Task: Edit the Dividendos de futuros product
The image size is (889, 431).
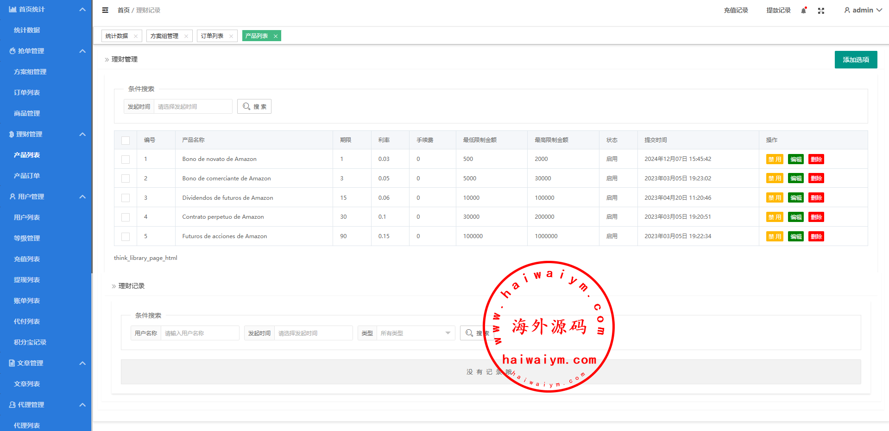Action: point(795,198)
